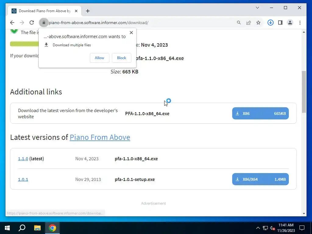The height and width of the screenshot is (234, 312).
Task: Click the Nov 29, 2013 date text
Action: click(x=88, y=179)
